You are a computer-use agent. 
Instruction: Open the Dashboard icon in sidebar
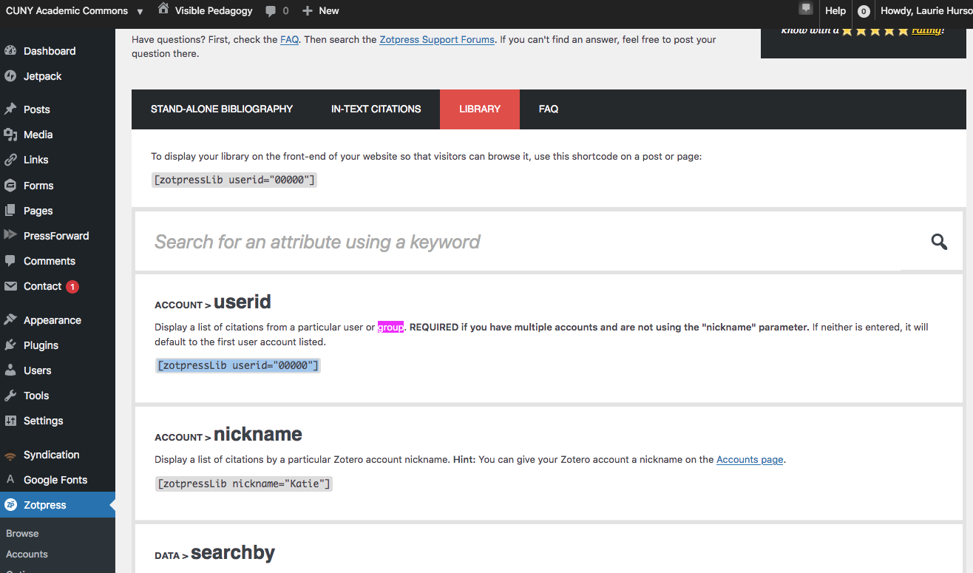click(10, 51)
